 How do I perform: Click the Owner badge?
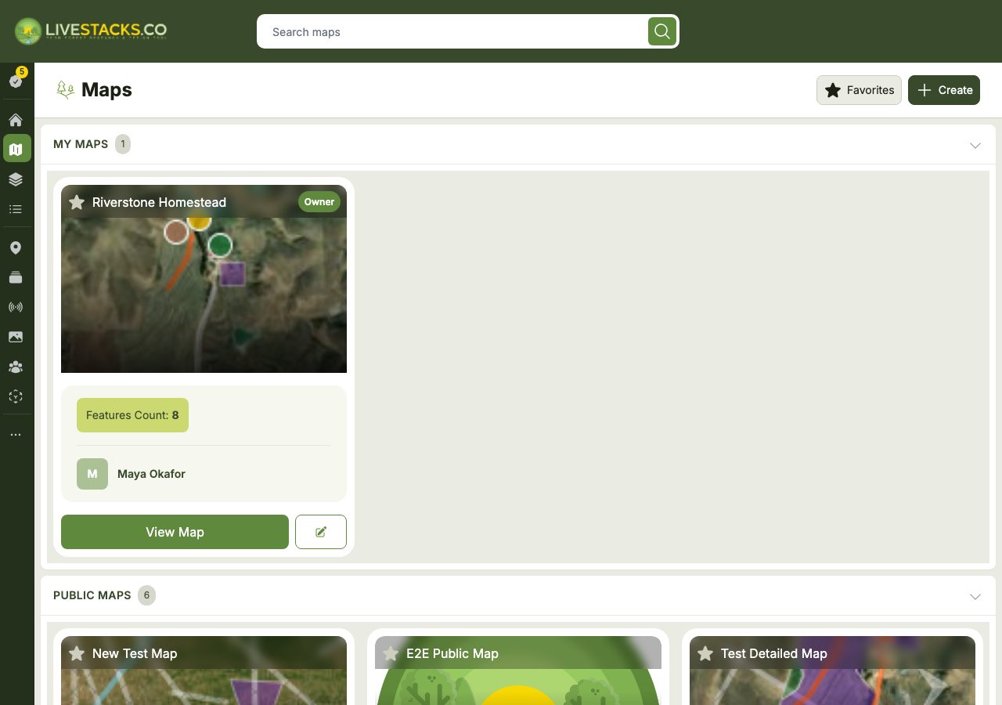pos(319,202)
